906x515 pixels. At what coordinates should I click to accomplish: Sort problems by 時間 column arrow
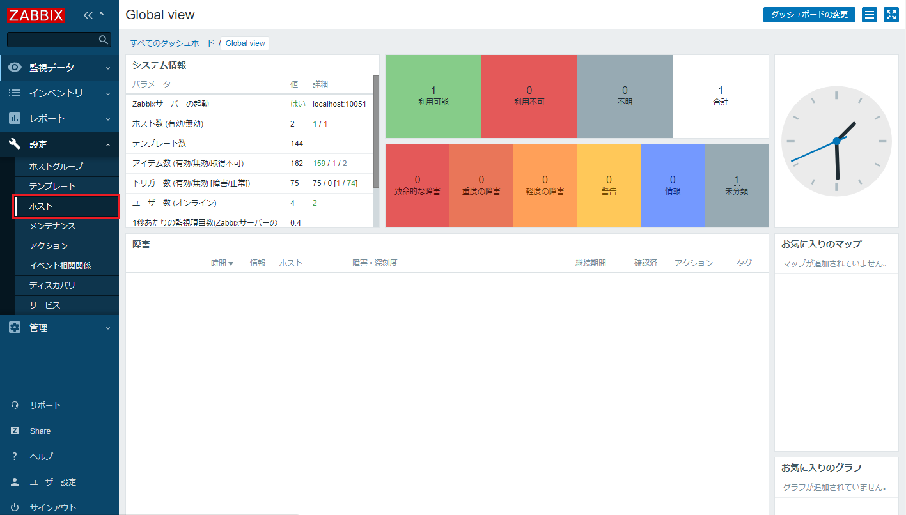pyautogui.click(x=231, y=263)
